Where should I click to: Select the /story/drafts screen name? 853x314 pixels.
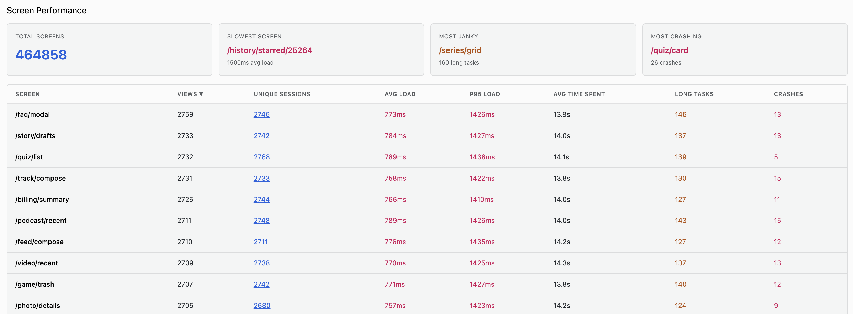point(35,136)
